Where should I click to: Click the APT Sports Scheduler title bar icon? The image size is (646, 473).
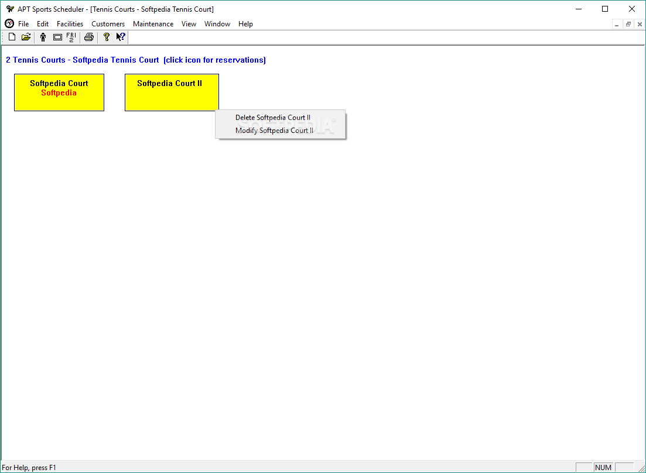(11, 9)
